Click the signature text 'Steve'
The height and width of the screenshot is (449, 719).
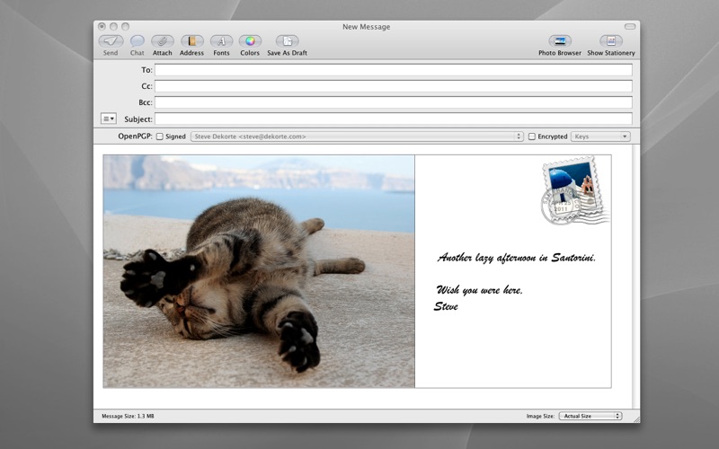(446, 306)
